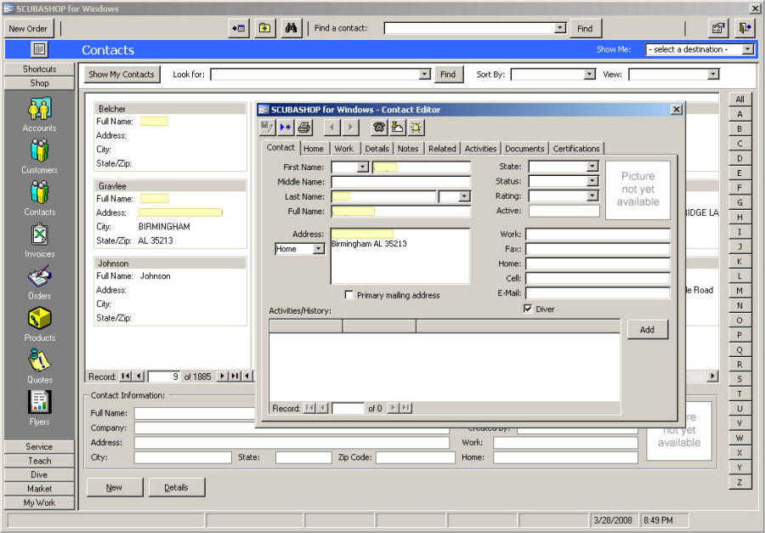Switch to the Related tab
Screen dimensions: 765x533
click(442, 149)
